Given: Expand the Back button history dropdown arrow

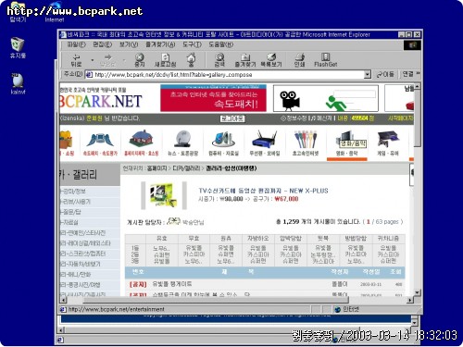Looking at the screenshot, I should tap(93, 60).
